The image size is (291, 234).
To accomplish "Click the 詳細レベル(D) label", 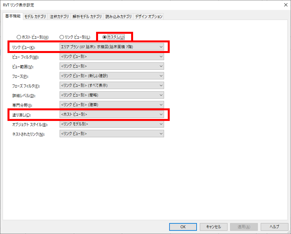I will [x=24, y=96].
